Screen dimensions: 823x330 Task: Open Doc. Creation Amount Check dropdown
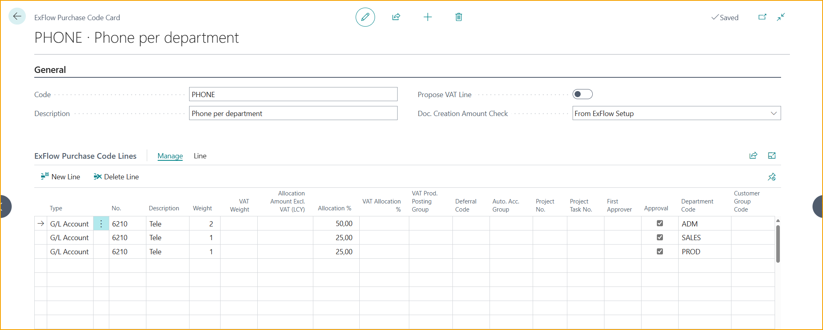(x=773, y=113)
